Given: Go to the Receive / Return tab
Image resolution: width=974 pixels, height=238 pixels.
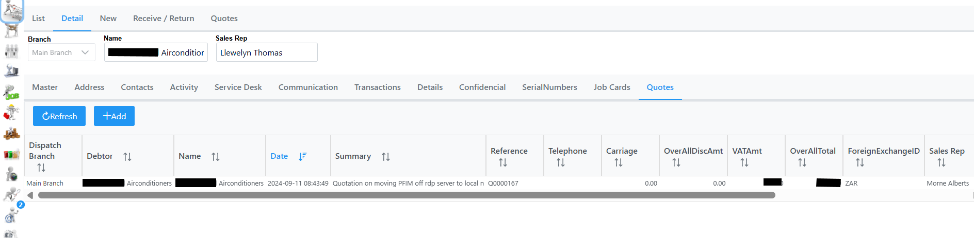Looking at the screenshot, I should coord(164,19).
